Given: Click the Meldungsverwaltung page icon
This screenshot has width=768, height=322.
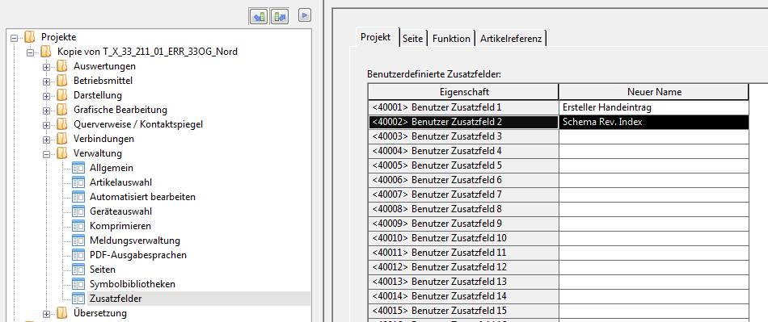Looking at the screenshot, I should [x=78, y=240].
